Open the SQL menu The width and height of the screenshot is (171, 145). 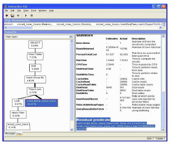tap(19, 10)
